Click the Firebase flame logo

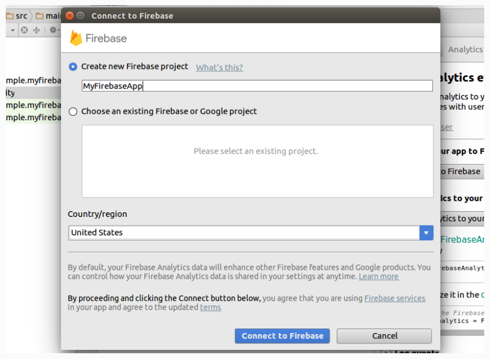click(76, 38)
